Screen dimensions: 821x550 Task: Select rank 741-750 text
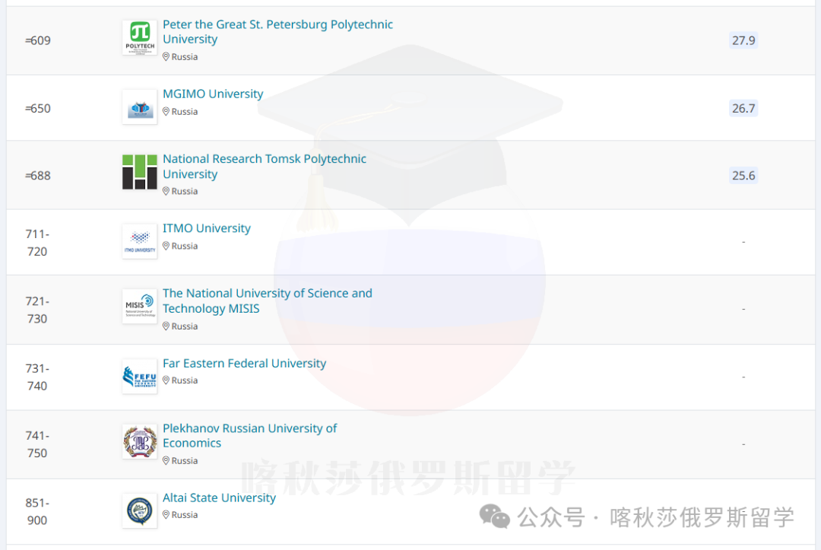(37, 444)
